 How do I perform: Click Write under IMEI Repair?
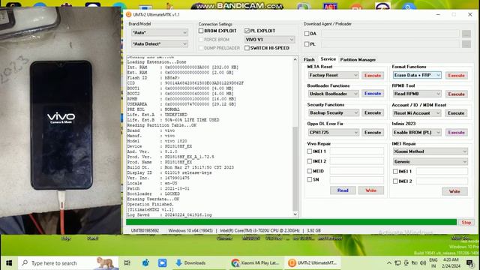point(454,191)
